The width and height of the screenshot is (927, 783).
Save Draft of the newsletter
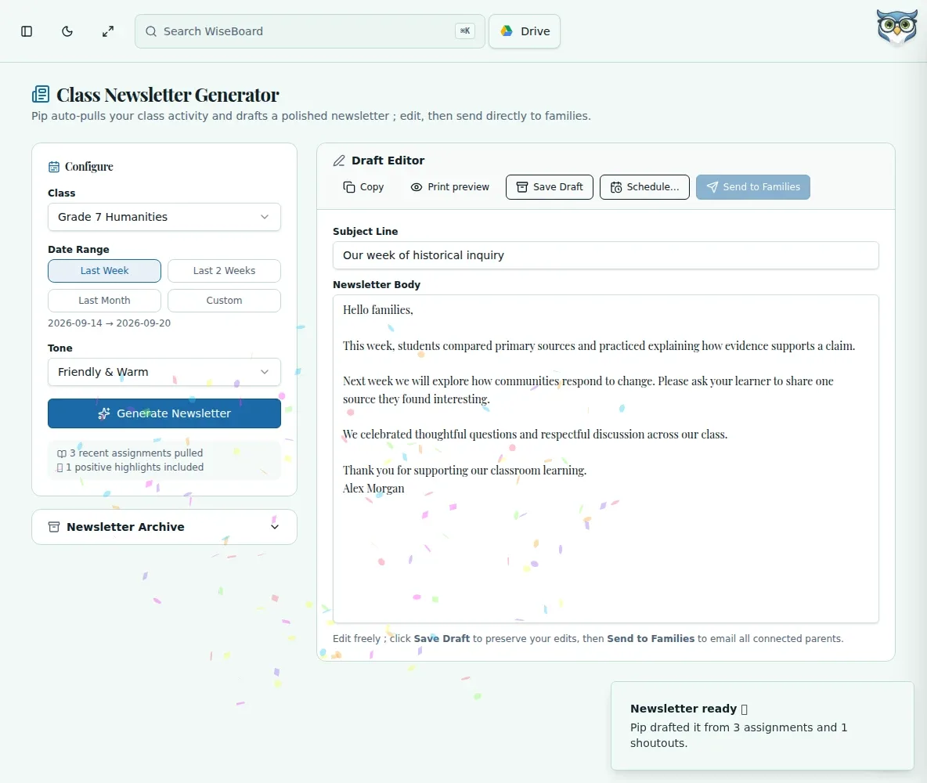[549, 187]
